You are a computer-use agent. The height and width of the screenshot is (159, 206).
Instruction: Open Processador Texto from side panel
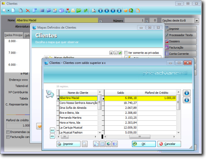(181, 35)
